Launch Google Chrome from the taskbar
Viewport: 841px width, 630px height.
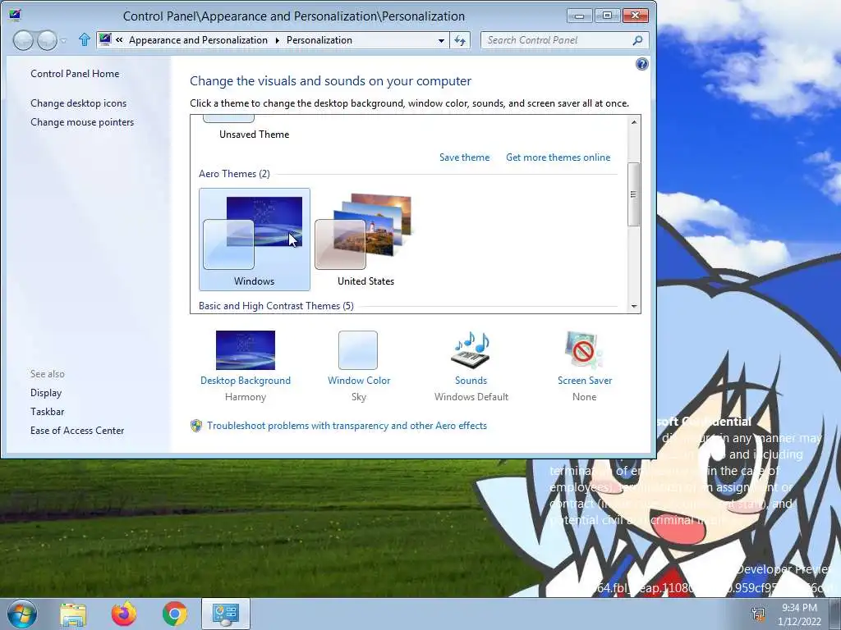(175, 614)
